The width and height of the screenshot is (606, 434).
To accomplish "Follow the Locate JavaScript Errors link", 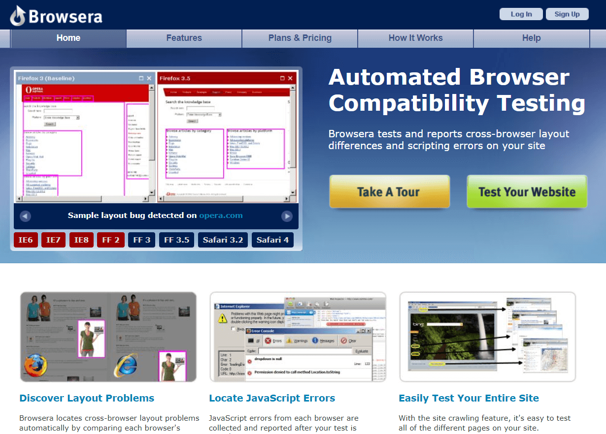I will pos(272,398).
